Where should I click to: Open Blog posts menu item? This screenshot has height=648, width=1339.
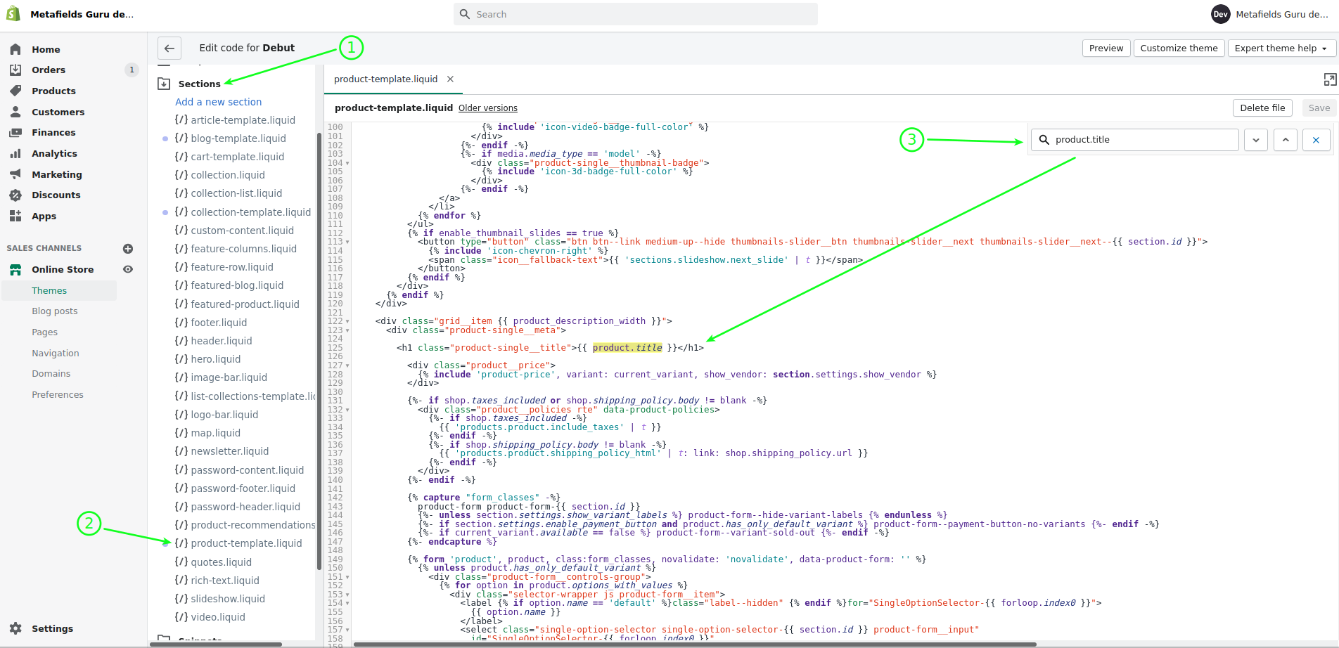click(x=55, y=311)
